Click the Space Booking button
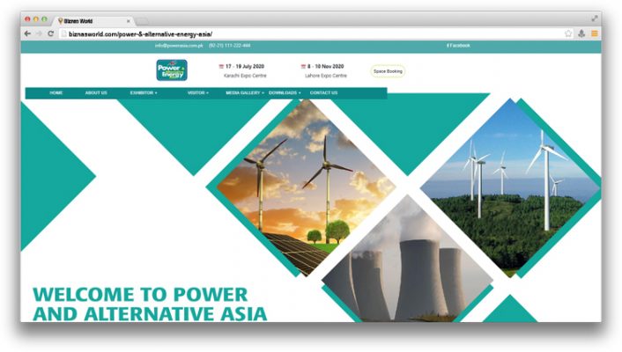 pos(388,71)
